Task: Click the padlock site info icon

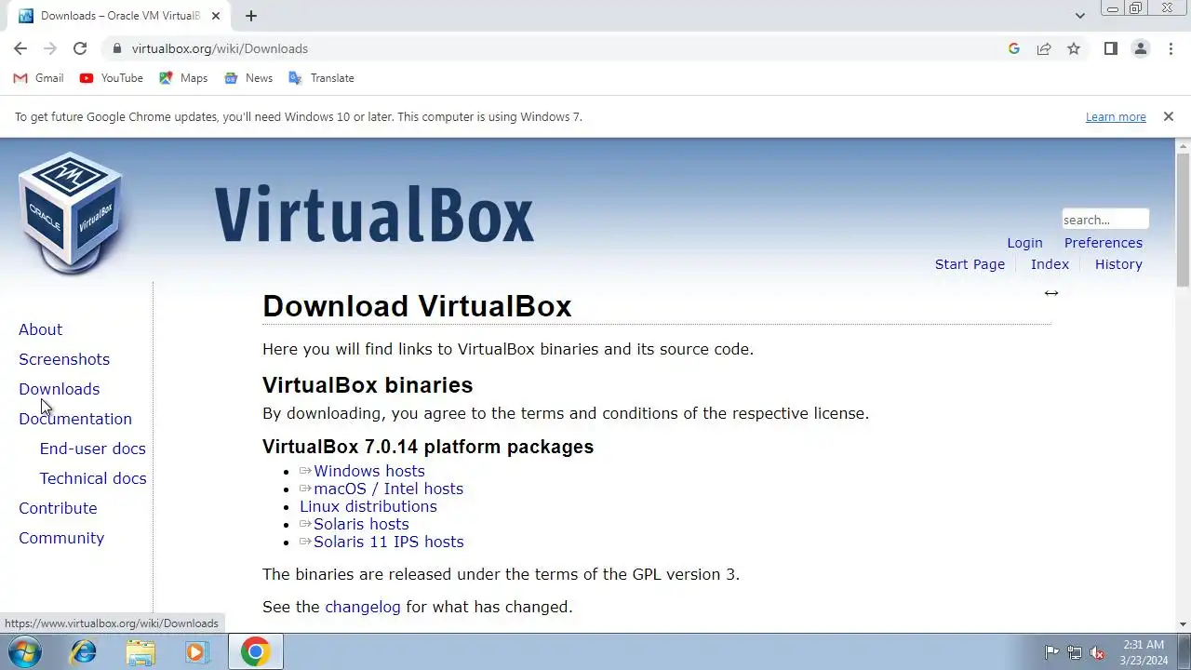Action: [x=116, y=48]
